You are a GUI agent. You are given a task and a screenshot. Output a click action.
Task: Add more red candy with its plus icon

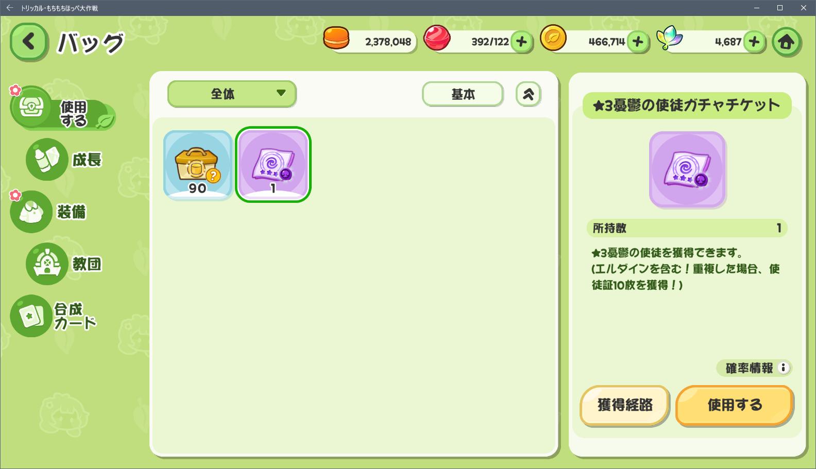[521, 42]
